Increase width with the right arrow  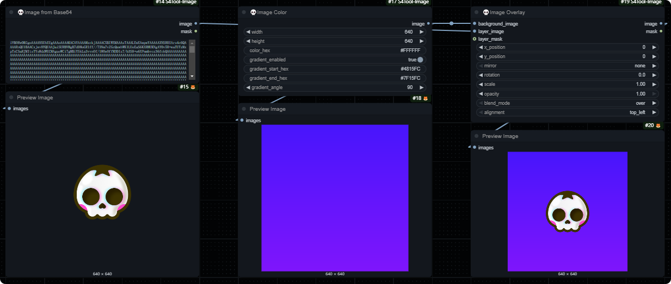point(422,32)
